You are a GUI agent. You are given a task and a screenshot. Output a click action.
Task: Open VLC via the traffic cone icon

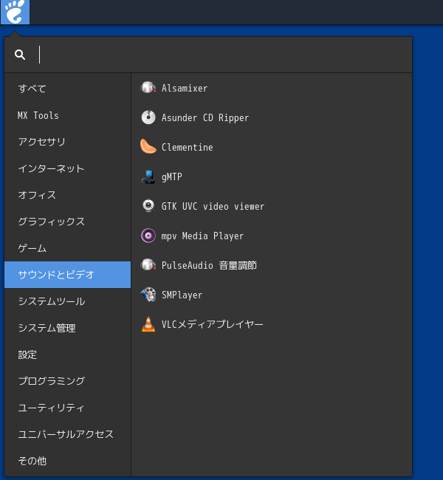[x=148, y=324]
